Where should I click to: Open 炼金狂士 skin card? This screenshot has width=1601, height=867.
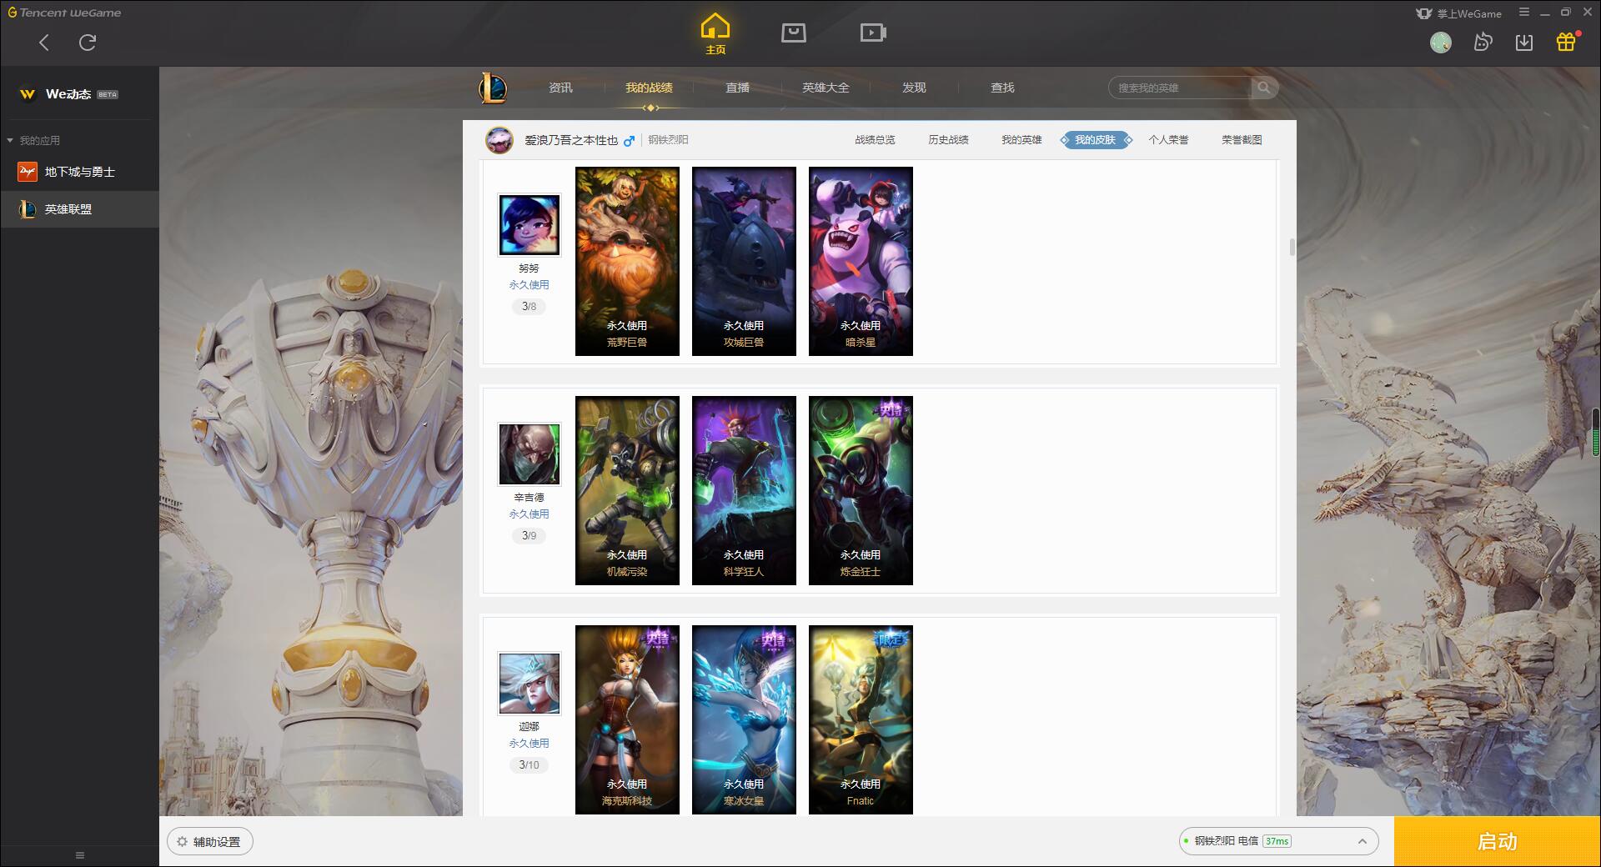pos(861,490)
